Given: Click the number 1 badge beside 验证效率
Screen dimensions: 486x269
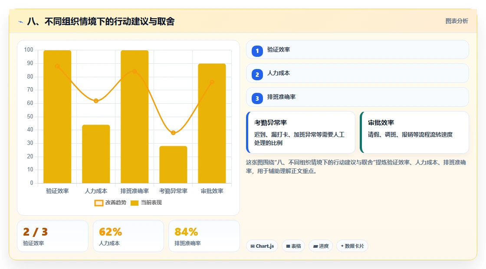Looking at the screenshot, I should pyautogui.click(x=257, y=51).
